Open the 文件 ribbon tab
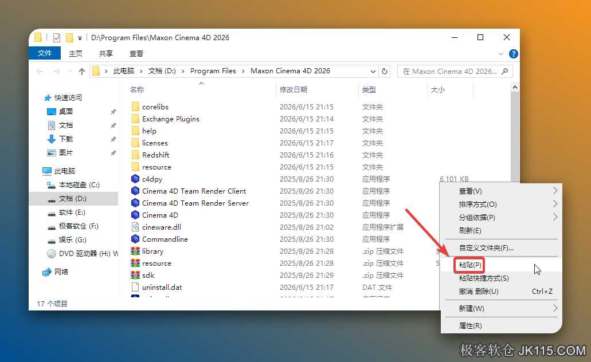 pos(45,53)
